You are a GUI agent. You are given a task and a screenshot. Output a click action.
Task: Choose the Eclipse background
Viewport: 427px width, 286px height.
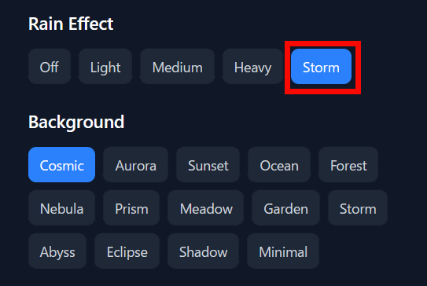[127, 251]
